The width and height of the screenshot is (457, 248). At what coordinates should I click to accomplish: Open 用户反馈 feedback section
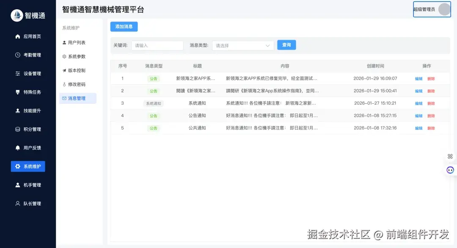[x=28, y=148]
